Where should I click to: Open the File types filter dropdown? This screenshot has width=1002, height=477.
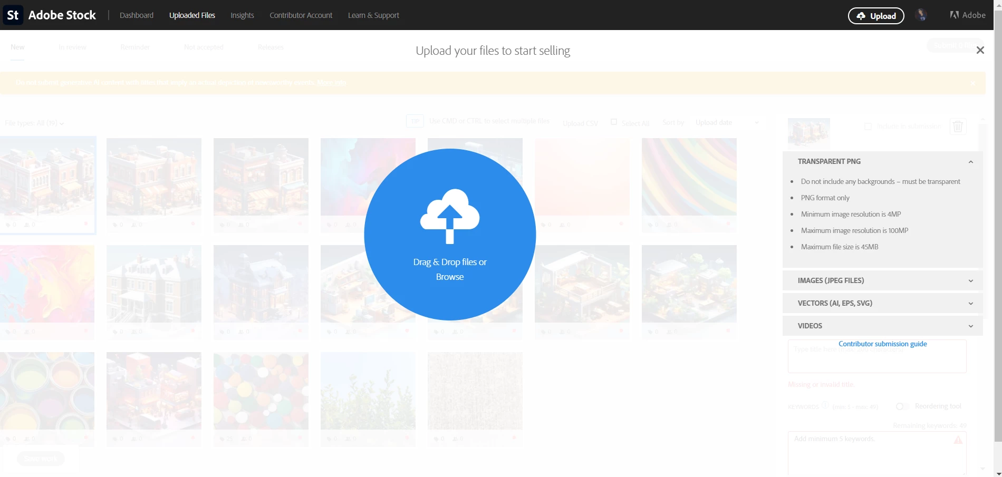point(34,123)
